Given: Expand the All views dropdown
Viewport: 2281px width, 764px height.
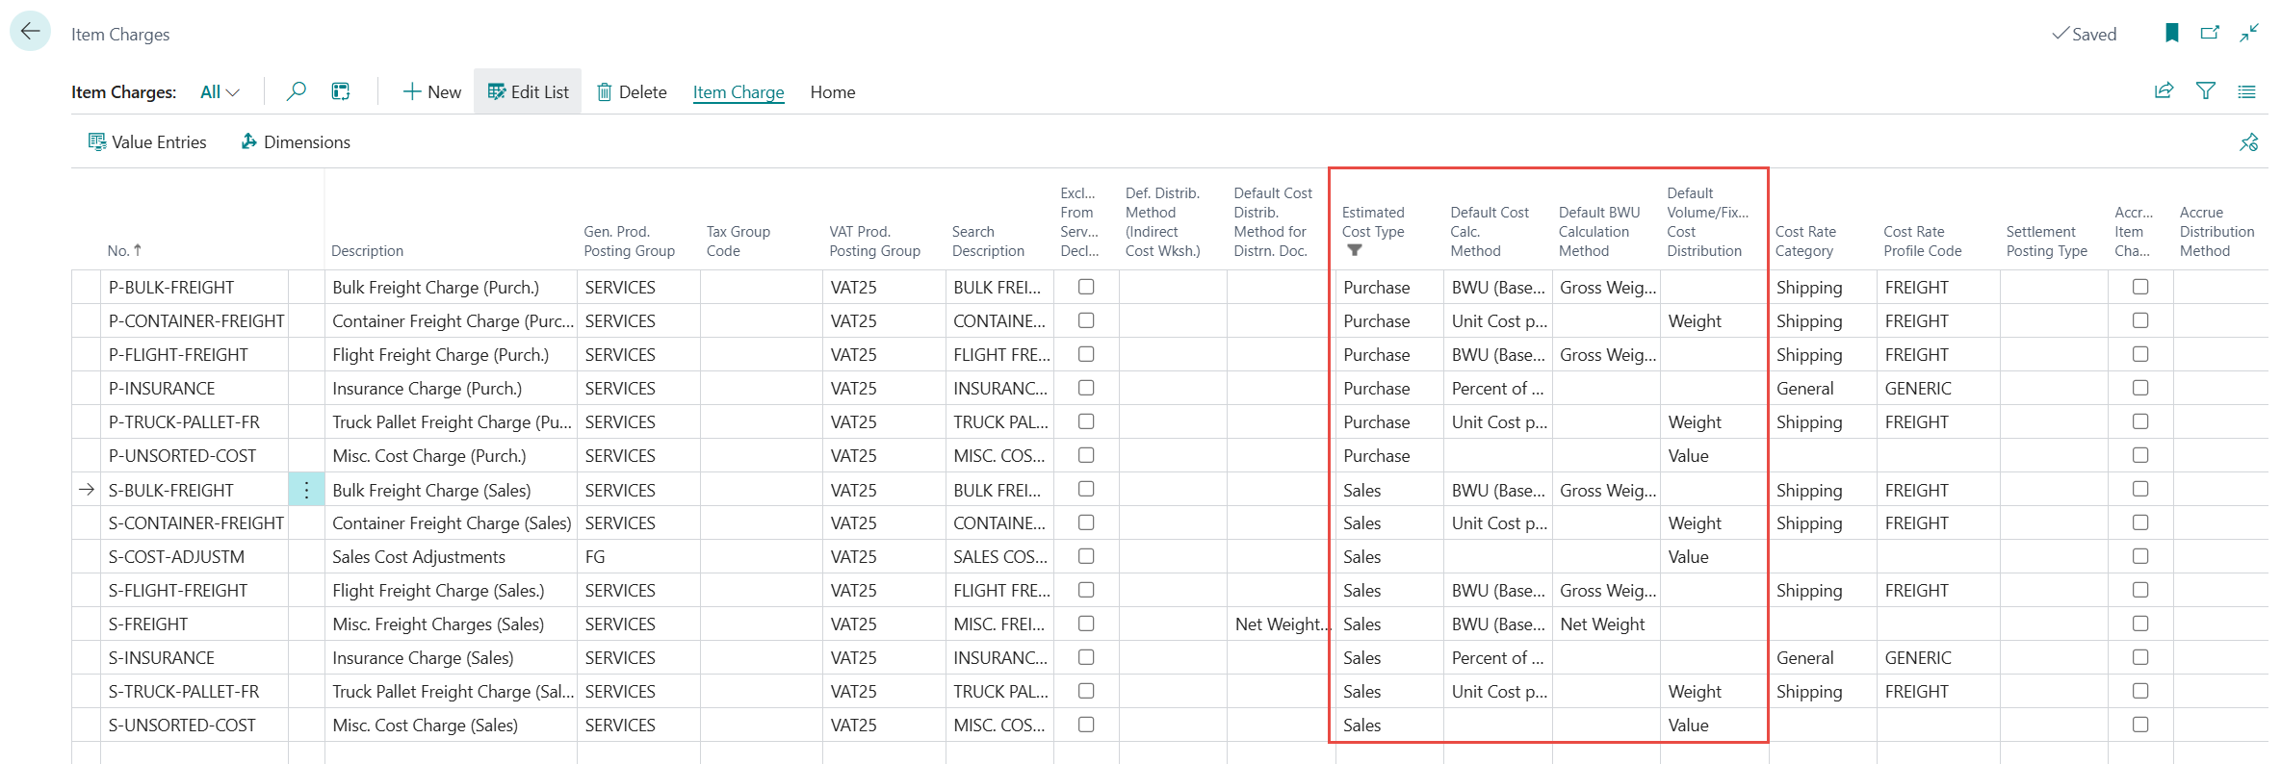Looking at the screenshot, I should [x=220, y=92].
